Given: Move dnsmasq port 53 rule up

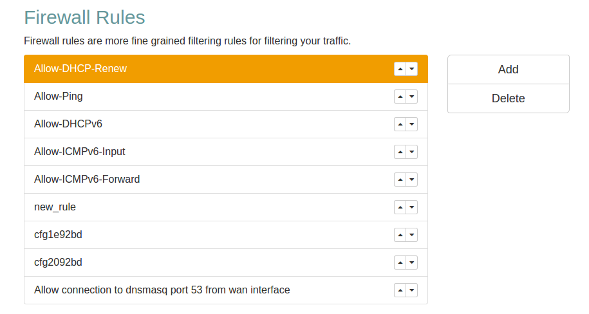Looking at the screenshot, I should tap(400, 290).
